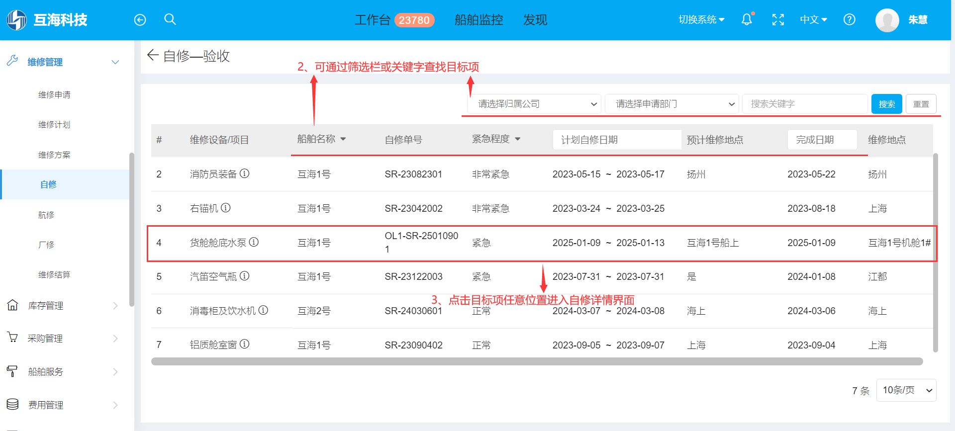Click info icon next to 右锚机
Viewport: 955px width, 431px height.
pyautogui.click(x=226, y=208)
